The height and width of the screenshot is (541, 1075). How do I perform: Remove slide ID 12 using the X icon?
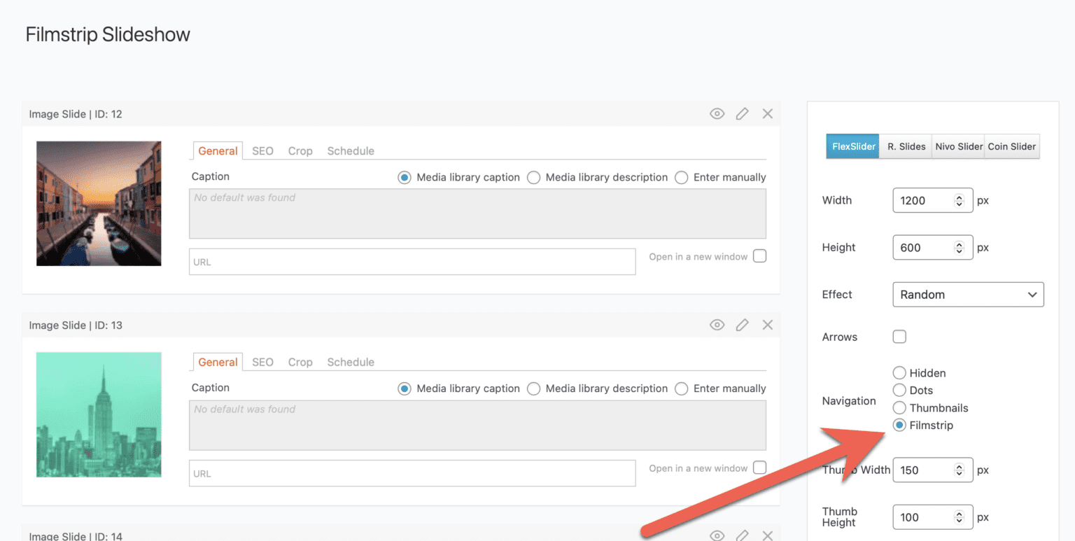coord(767,113)
